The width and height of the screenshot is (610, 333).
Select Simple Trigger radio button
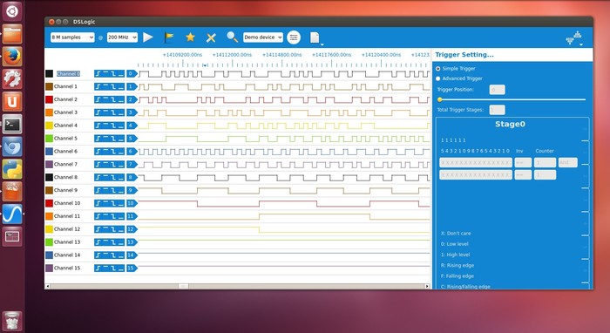(x=438, y=69)
